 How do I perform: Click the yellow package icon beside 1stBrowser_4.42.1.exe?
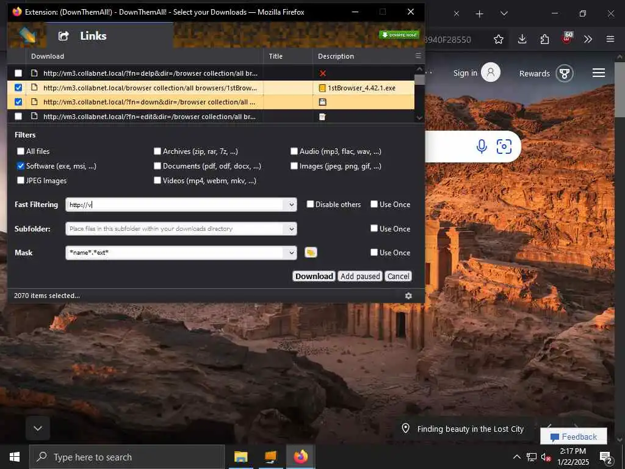(322, 88)
